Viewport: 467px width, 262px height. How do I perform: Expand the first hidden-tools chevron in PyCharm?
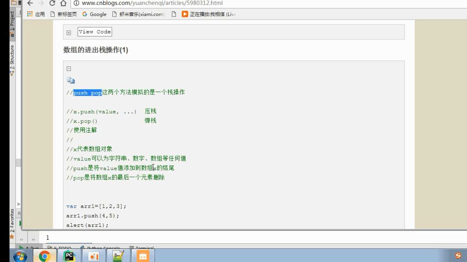click(22, 239)
